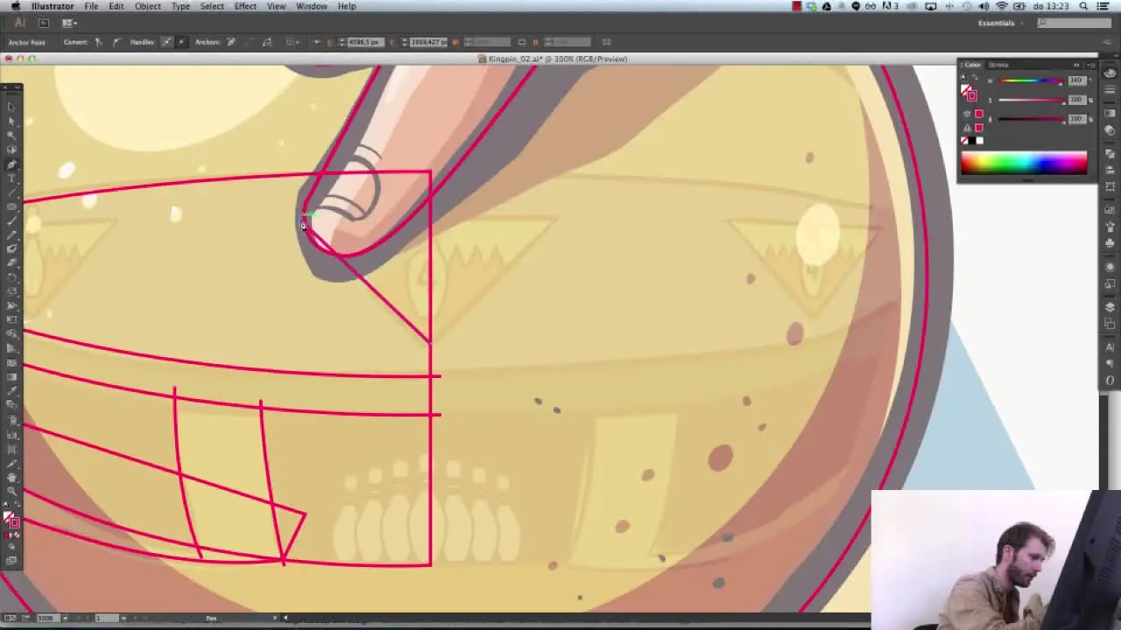Select the Eraser tool

[x=12, y=262]
